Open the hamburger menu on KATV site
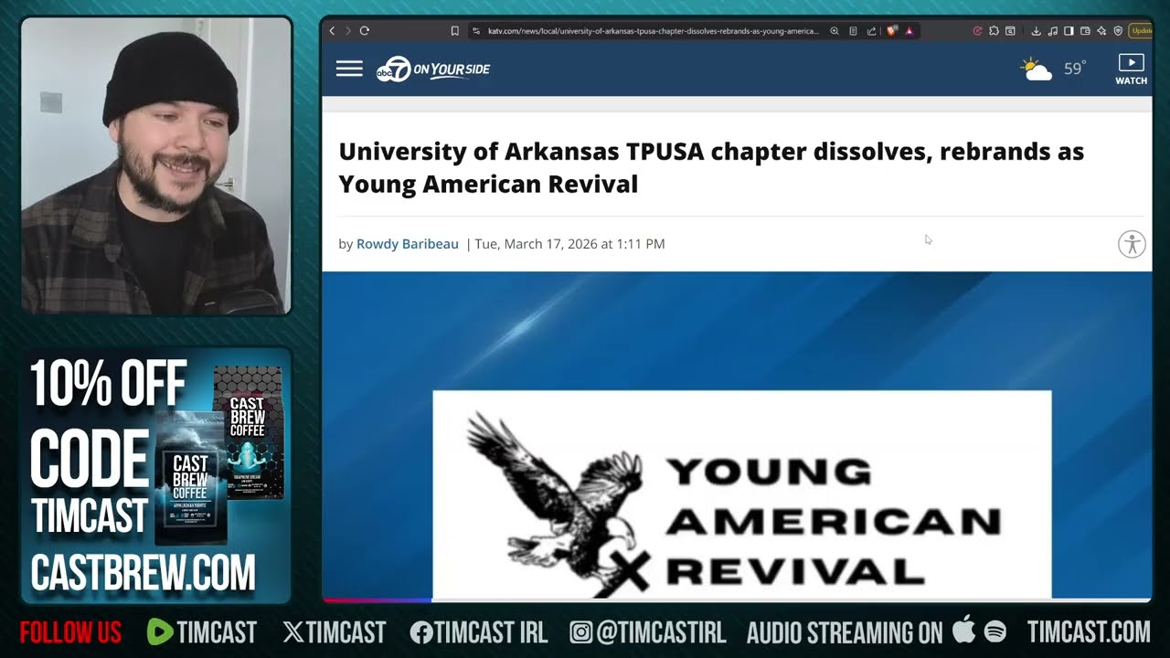 349,69
